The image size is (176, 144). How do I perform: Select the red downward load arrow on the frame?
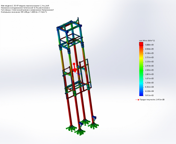point(75,68)
